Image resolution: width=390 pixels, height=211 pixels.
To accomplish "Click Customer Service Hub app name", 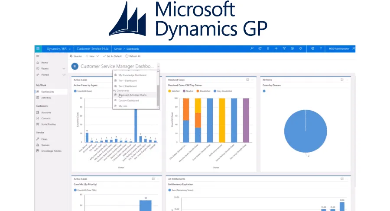I will point(93,49).
